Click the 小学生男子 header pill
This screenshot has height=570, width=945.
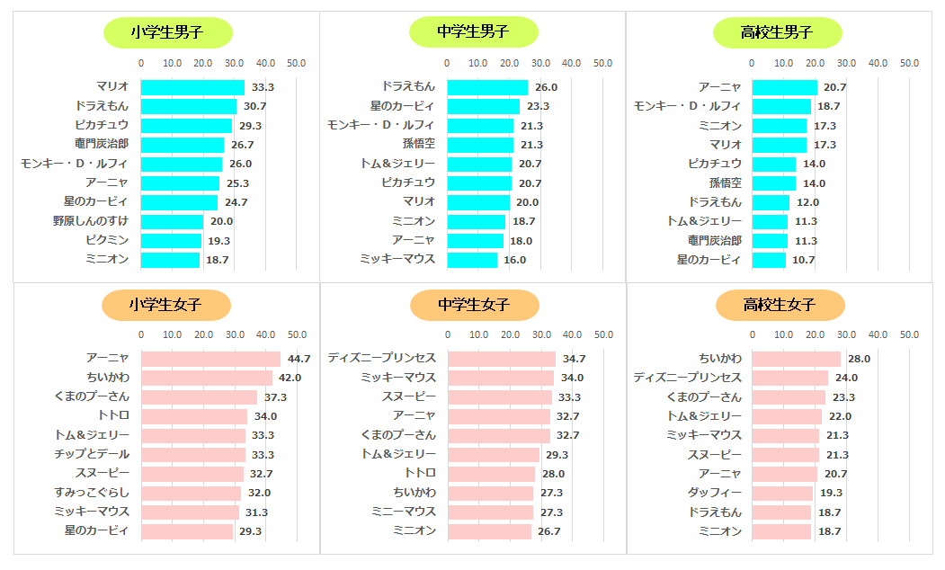[x=168, y=32]
